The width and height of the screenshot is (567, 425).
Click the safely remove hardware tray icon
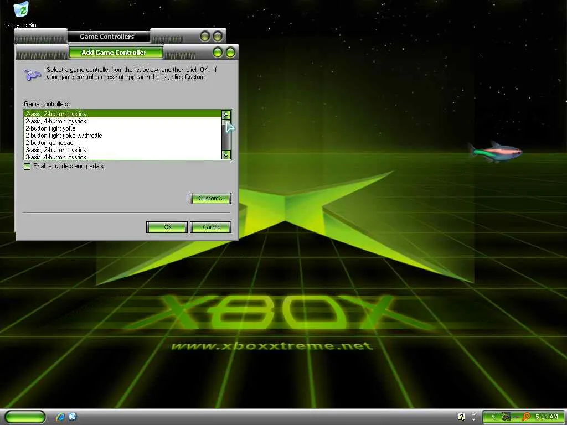tap(494, 417)
